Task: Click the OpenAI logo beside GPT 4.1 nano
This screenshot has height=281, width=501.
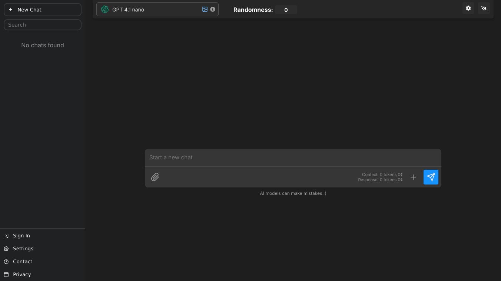Action: (x=105, y=9)
